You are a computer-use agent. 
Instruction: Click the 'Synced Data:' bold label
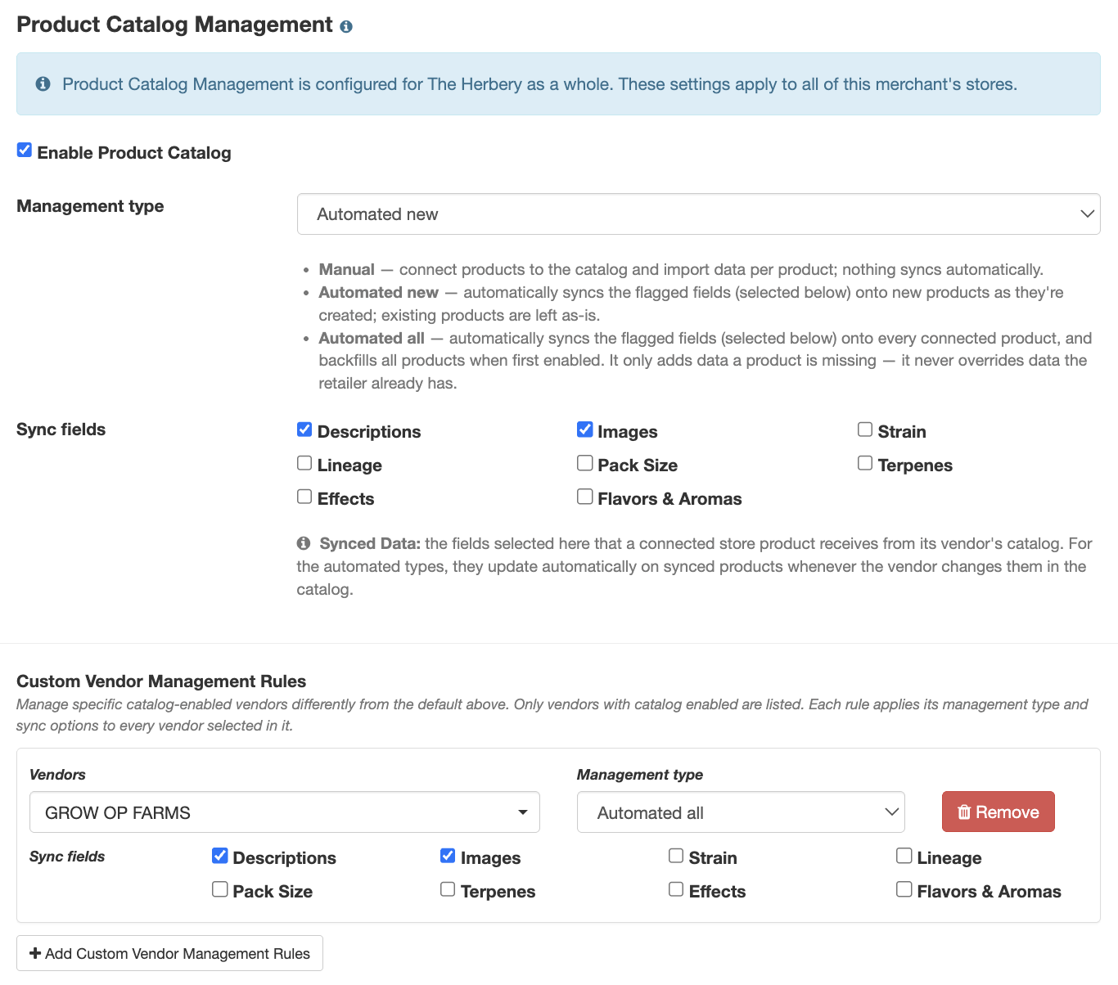(x=370, y=543)
